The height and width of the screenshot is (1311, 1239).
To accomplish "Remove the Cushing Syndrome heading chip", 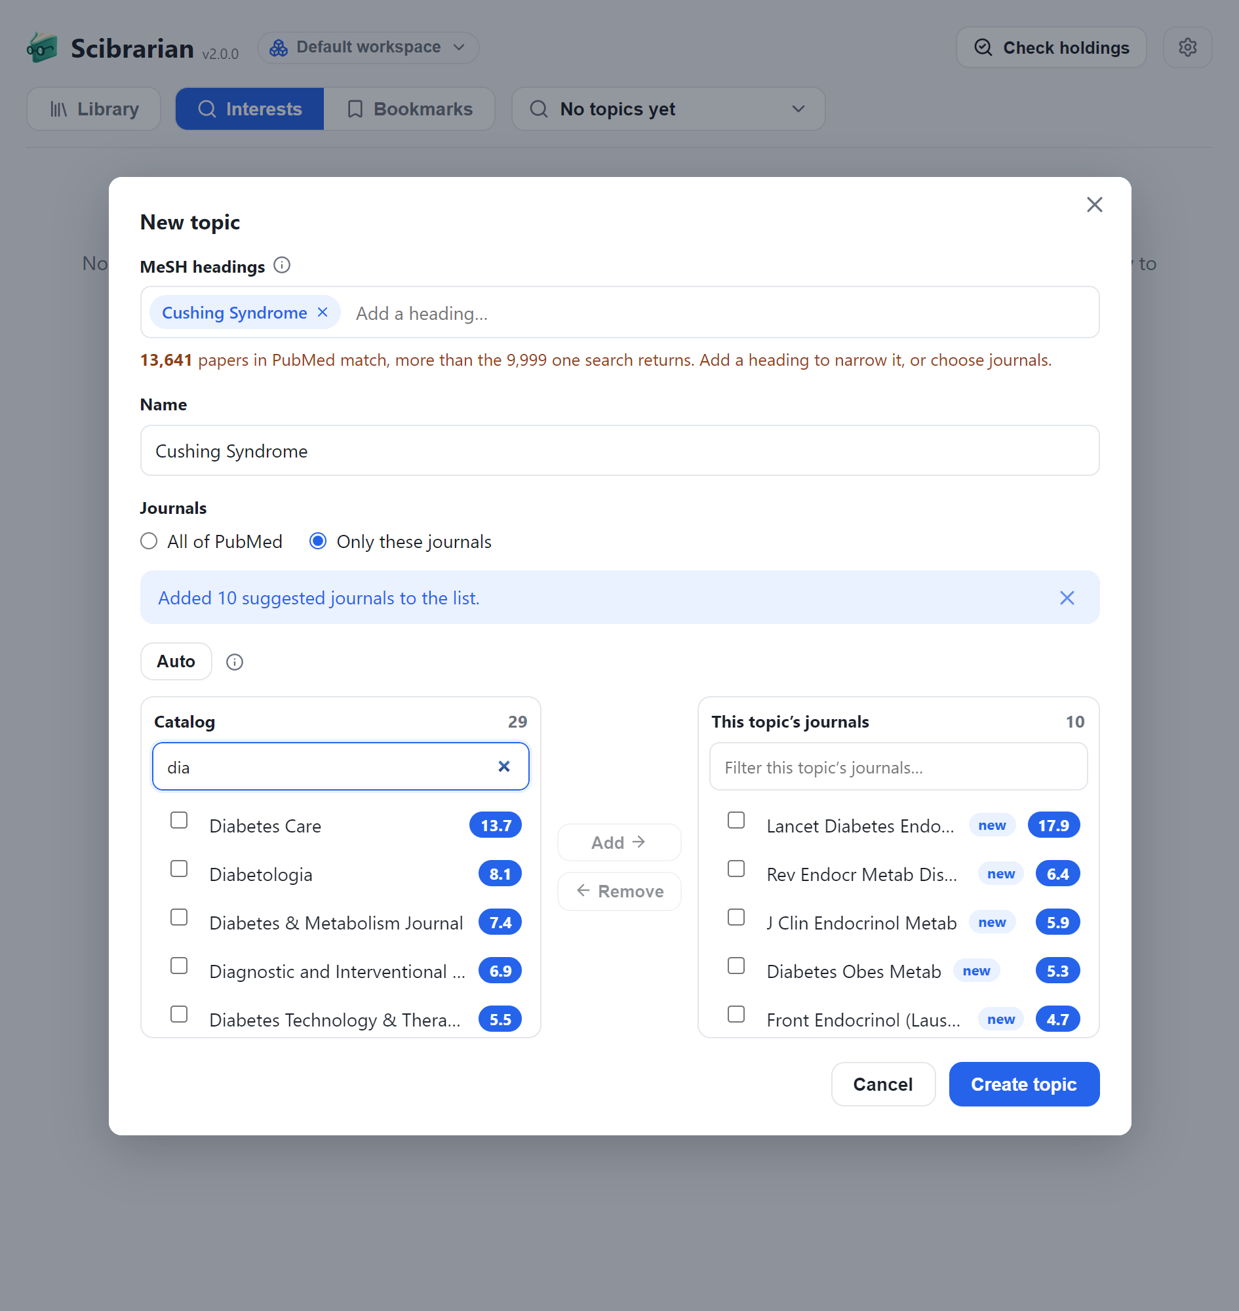I will [x=323, y=313].
